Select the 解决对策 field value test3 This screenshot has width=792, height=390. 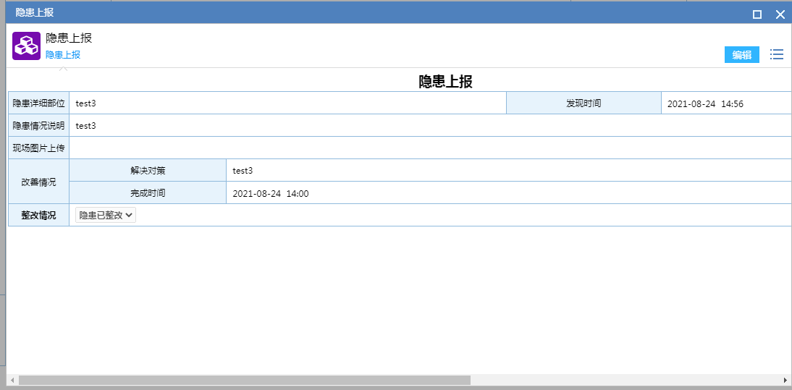pos(243,171)
